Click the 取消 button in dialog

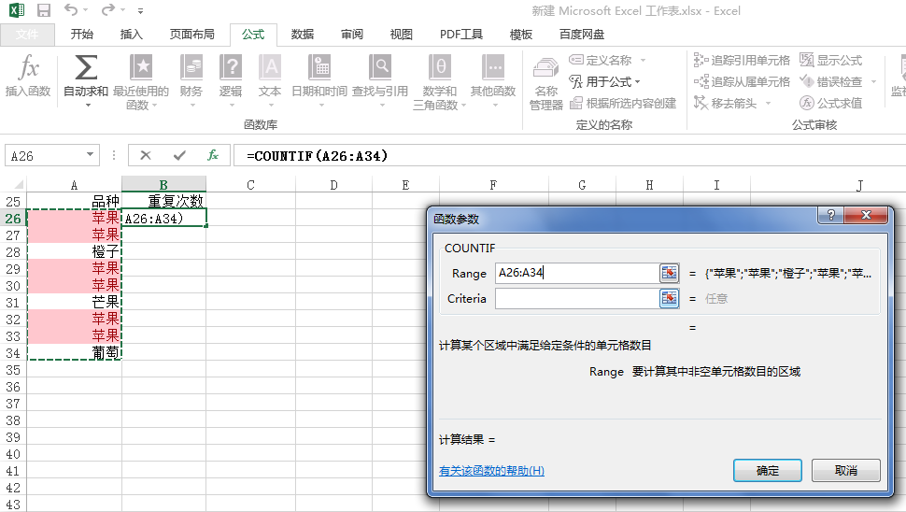coord(846,470)
